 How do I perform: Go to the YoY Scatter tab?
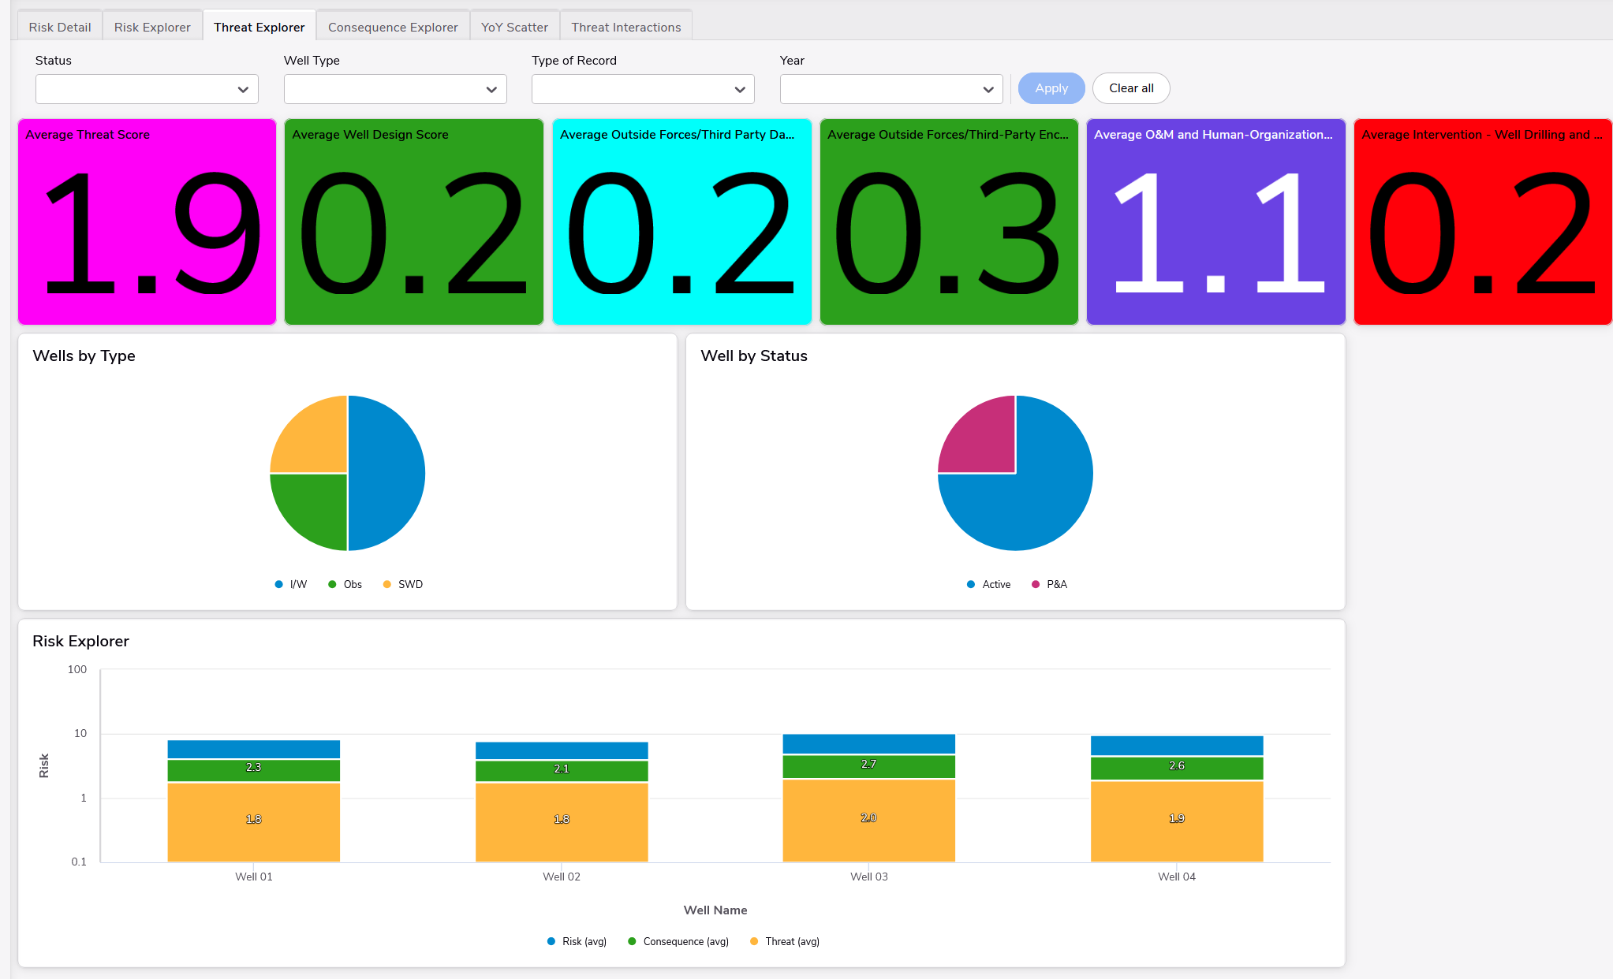coord(514,27)
